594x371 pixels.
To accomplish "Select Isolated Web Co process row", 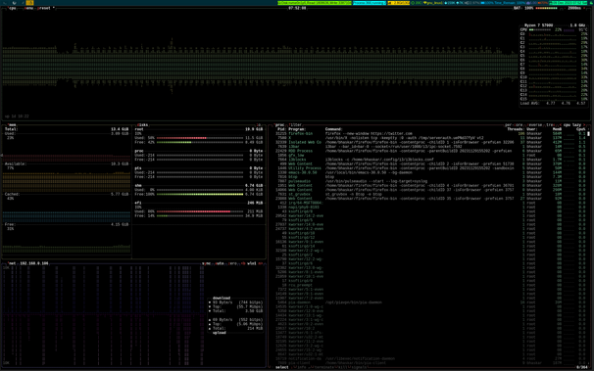I will [x=429, y=143].
